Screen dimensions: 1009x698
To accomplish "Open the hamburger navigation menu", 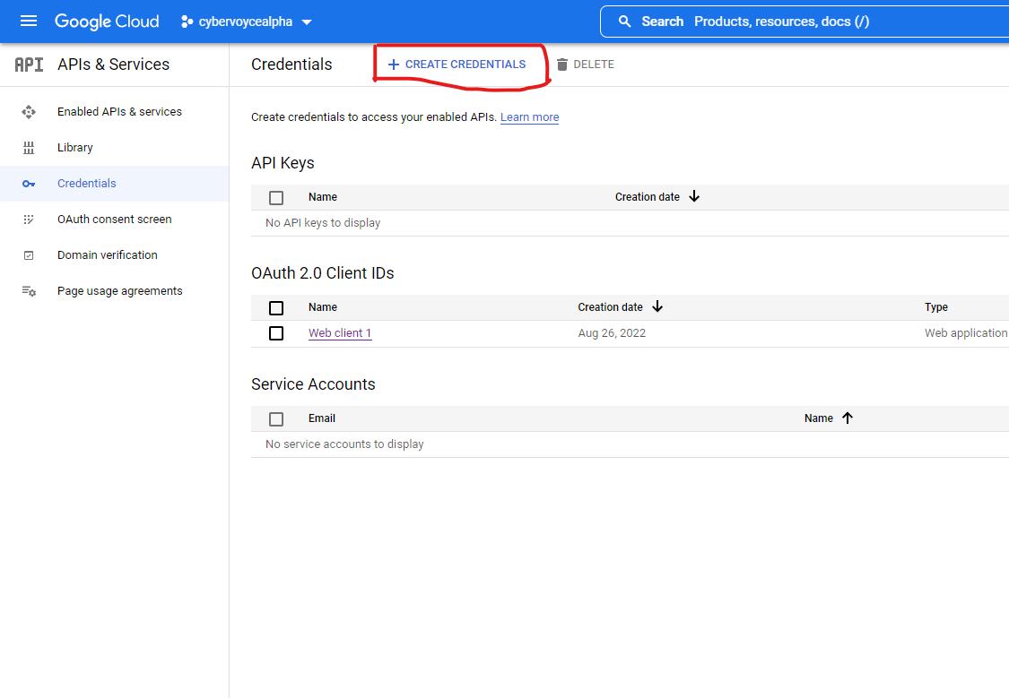I will [x=29, y=22].
